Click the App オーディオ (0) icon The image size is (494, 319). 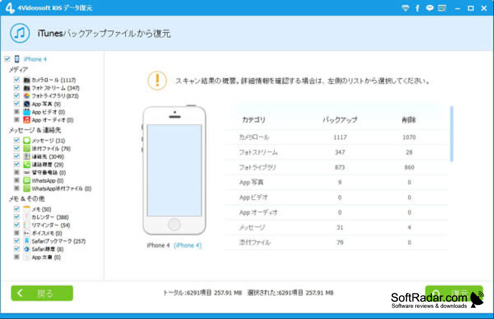coord(27,120)
